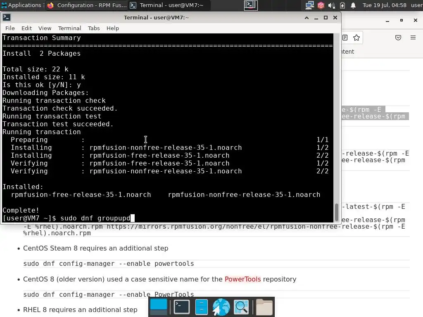Open the volume control tray icon
This screenshot has height=317, width=423.
tap(331, 5)
